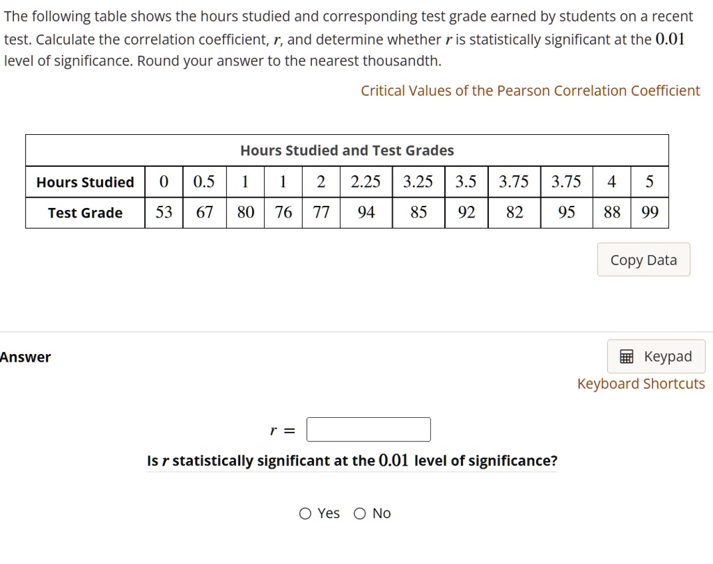Select the table title Hours Studied and Test Grades

point(347,150)
